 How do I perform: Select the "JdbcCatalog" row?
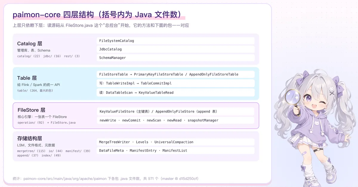pos(176,49)
